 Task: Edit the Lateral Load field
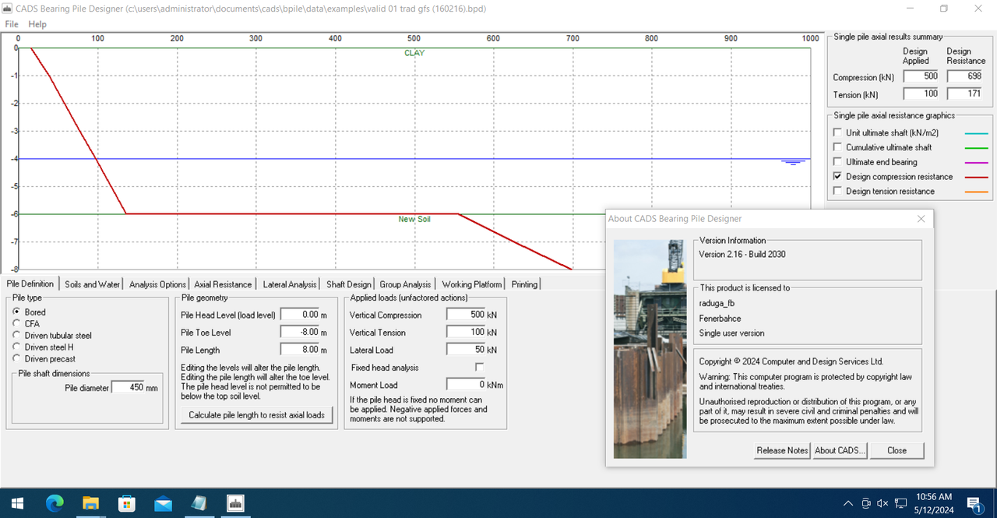point(466,350)
